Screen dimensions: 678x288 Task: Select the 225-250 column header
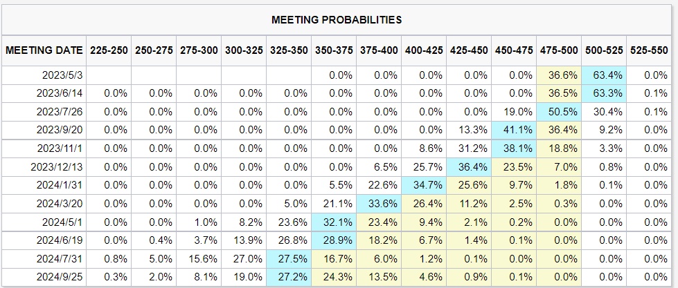point(109,50)
